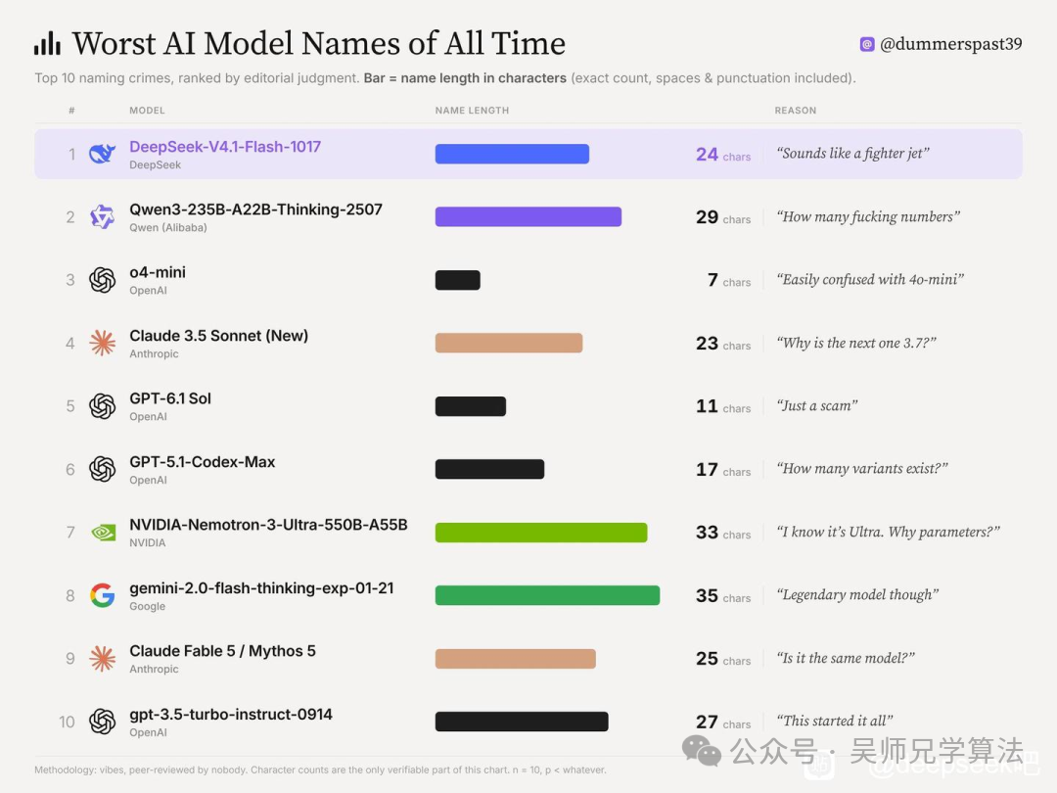Select the "Claude 3.5 Sonnet (New)" model name
The width and height of the screenshot is (1057, 793).
click(x=219, y=336)
